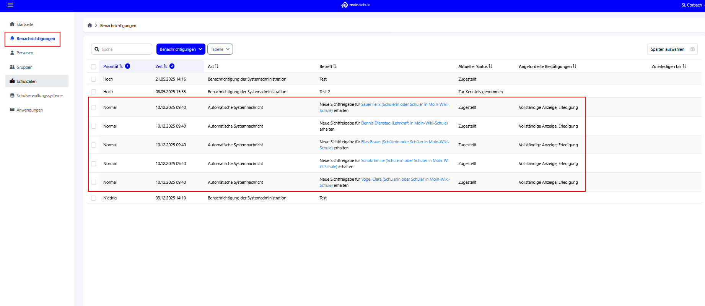Viewport: 705px width, 306px height.
Task: Click the home icon in breadcrumb
Action: [90, 26]
